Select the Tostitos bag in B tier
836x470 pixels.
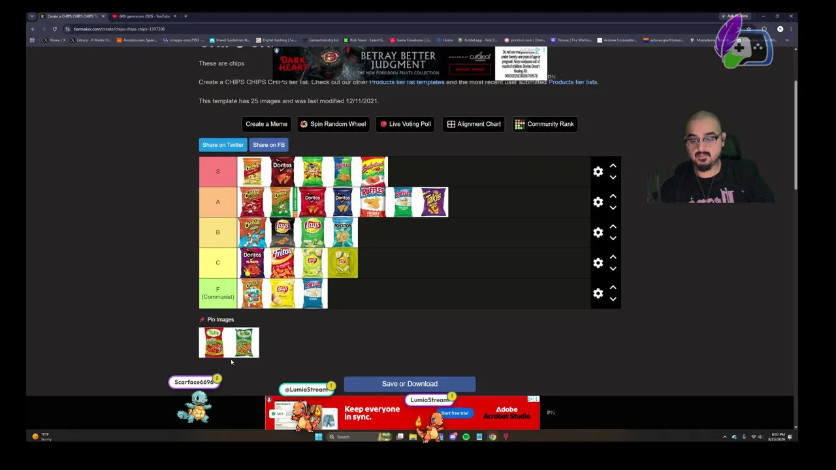click(343, 232)
